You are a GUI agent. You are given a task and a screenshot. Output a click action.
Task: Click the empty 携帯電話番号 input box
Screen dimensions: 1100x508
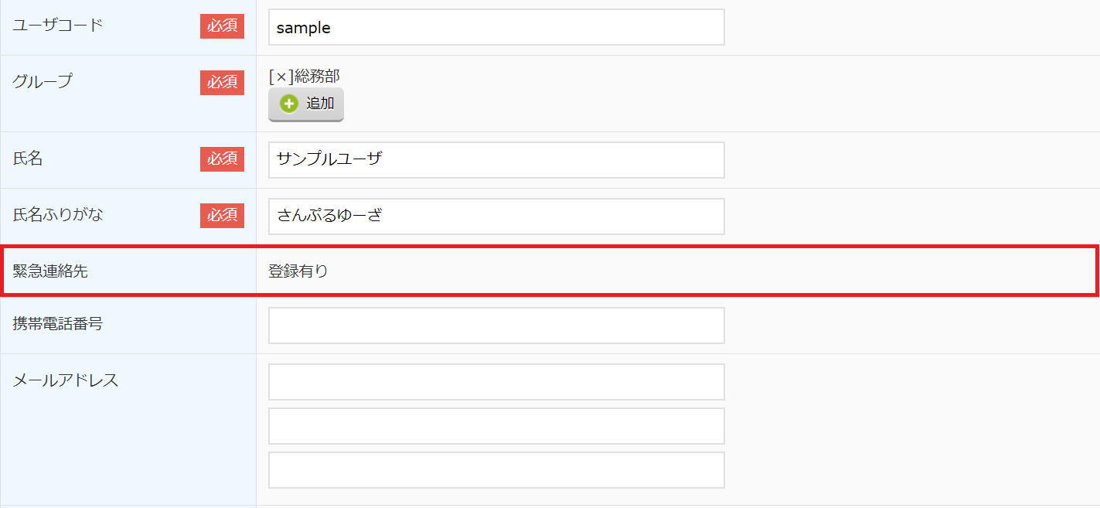(496, 326)
